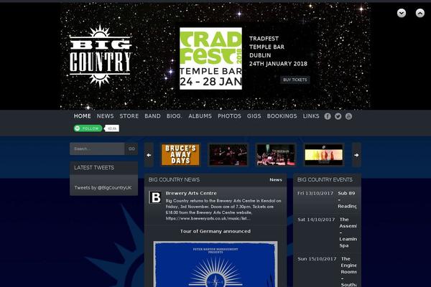The height and width of the screenshot is (287, 431).
Task: Click the up chevron circle at top right
Action: (x=420, y=13)
